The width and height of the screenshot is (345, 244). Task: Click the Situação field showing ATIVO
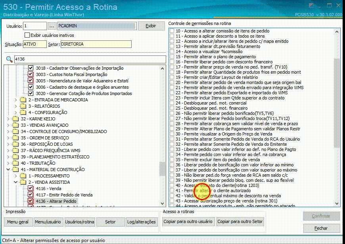[x=35, y=44]
